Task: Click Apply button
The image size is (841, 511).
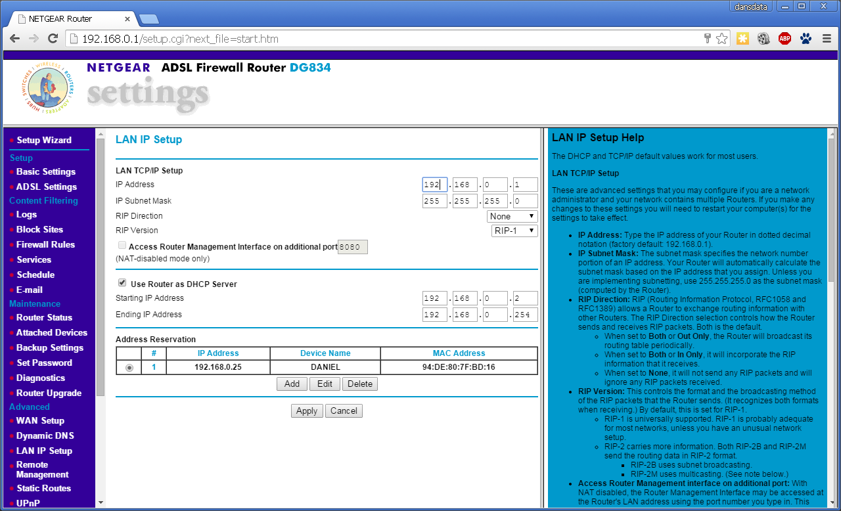Action: point(307,411)
